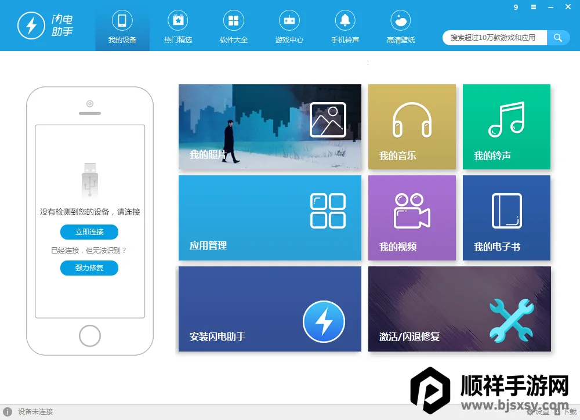Open the 热门精选 section

[177, 27]
